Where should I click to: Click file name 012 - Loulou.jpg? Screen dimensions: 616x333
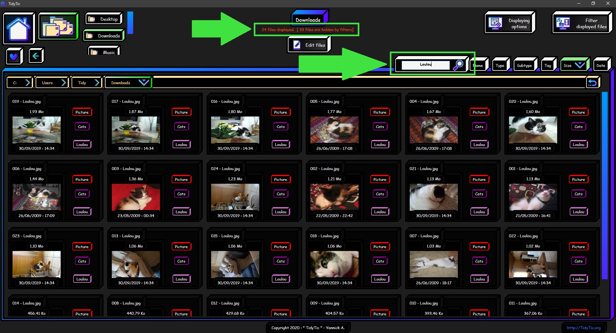click(x=225, y=303)
